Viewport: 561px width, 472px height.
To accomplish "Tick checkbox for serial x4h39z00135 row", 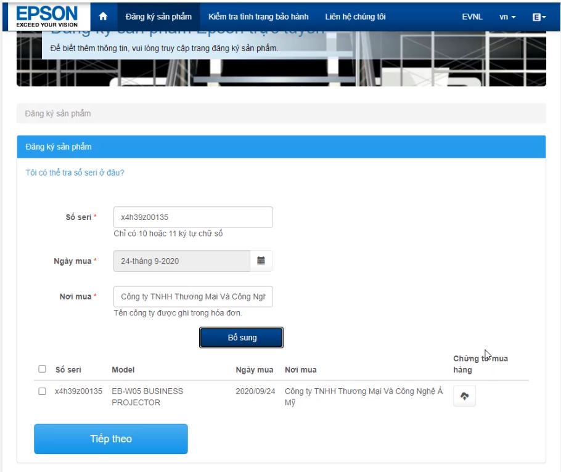I will [x=42, y=391].
